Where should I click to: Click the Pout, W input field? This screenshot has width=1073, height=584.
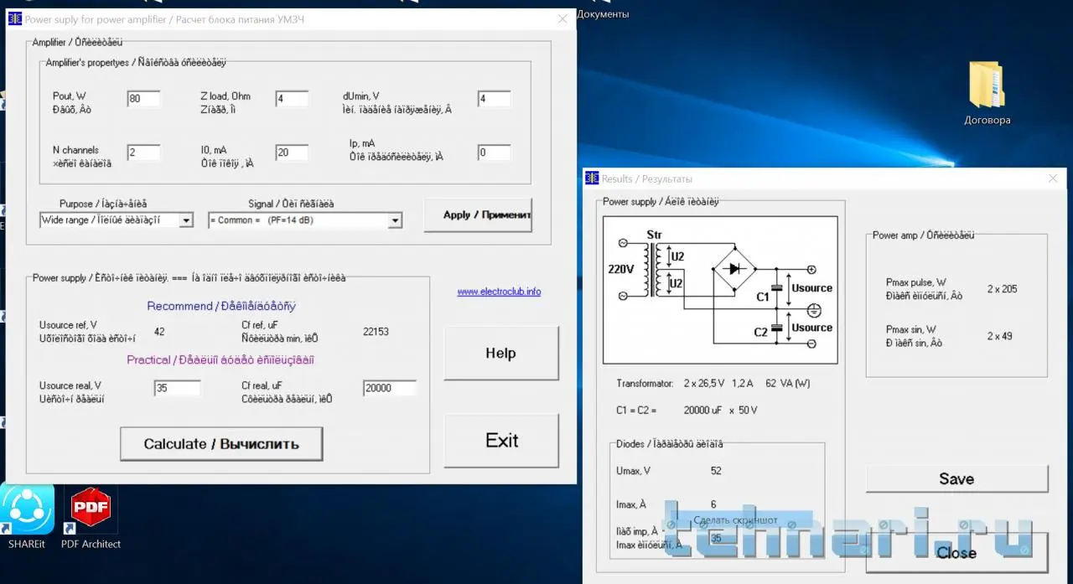pyautogui.click(x=143, y=99)
